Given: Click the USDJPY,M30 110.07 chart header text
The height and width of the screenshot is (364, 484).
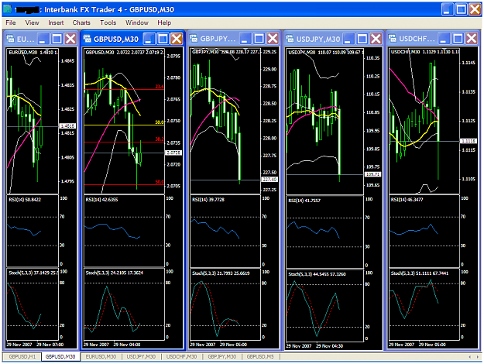Looking at the screenshot, I should pyautogui.click(x=326, y=52).
